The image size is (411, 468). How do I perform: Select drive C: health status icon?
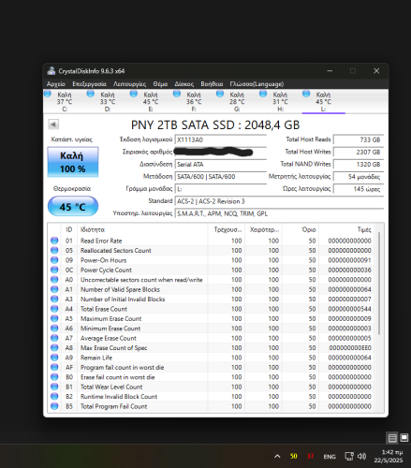pos(48,94)
